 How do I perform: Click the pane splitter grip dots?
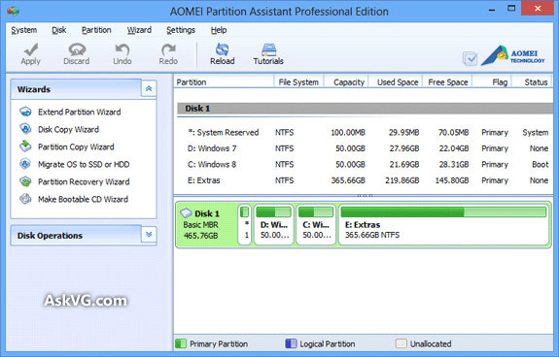point(365,195)
